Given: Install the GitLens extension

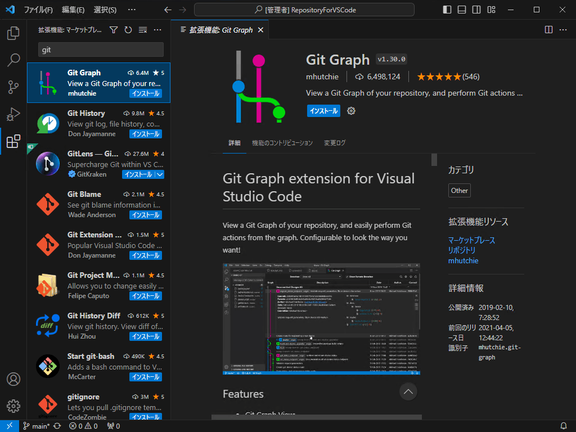Looking at the screenshot, I should point(138,174).
